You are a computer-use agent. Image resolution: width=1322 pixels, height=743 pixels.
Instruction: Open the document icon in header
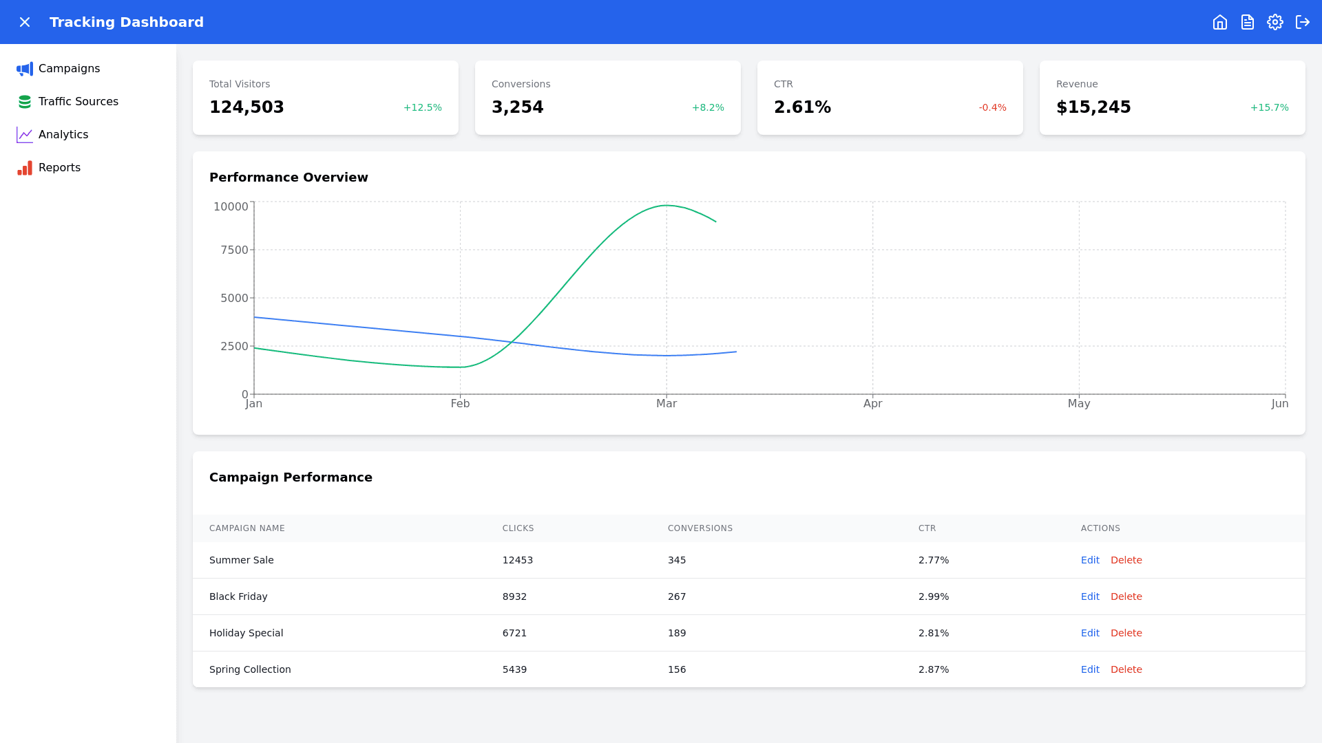coord(1247,22)
